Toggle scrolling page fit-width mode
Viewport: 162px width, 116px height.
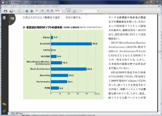pos(68,11)
